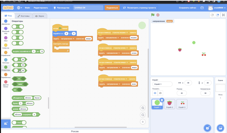The width and height of the screenshot is (227, 133).
Task: Open the choose backdrop button
Action: coord(220,127)
